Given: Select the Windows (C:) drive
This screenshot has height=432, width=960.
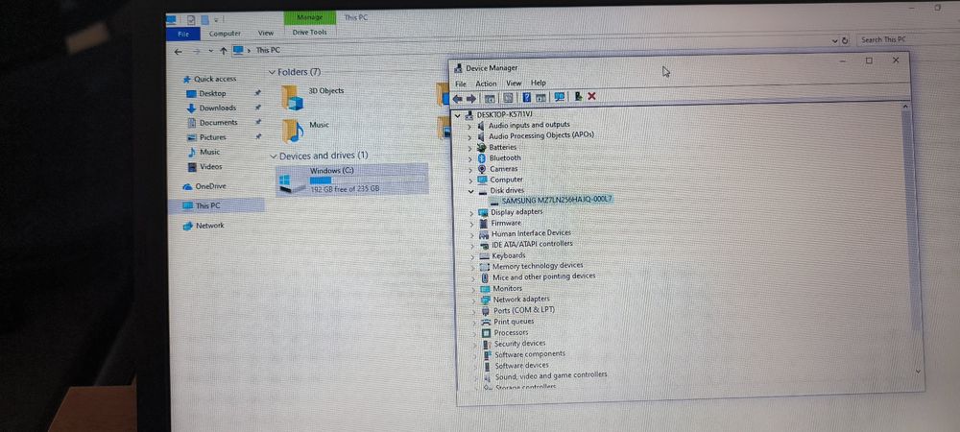Looking at the screenshot, I should (350, 180).
